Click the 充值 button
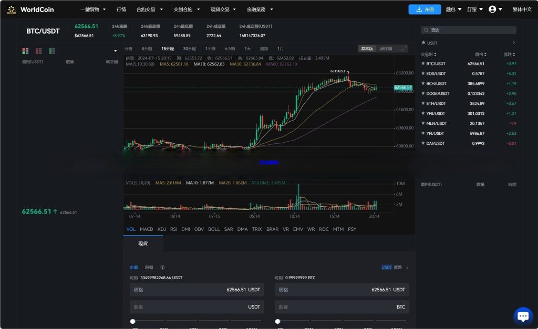Viewport: 538px width, 329px height. tap(425, 9)
